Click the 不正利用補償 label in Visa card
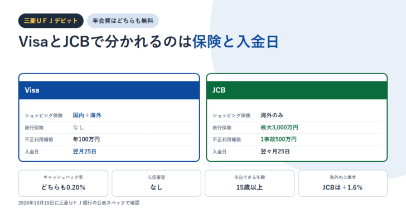The height and width of the screenshot is (213, 406). (x=39, y=139)
